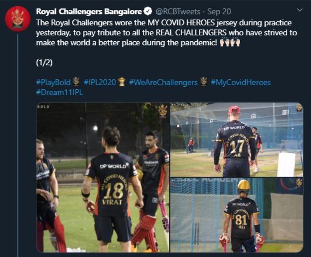Screen dimensions: 311x257
Task: View the AB number 17 jersey photo
Action: point(237,140)
